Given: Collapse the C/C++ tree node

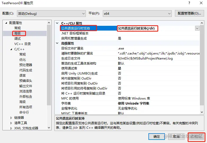Looking at the screenshot, I should click(x=11, y=49).
